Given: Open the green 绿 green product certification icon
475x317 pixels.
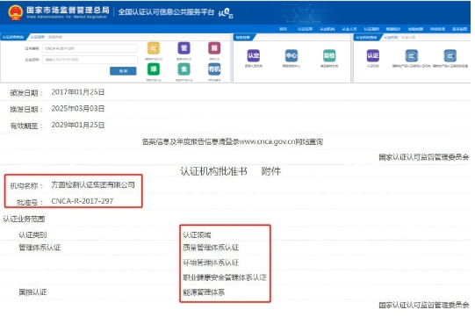Looking at the screenshot, I should pyautogui.click(x=154, y=69).
